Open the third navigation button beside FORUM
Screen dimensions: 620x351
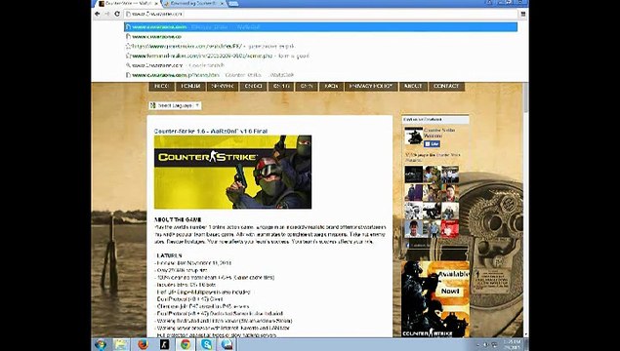(223, 87)
